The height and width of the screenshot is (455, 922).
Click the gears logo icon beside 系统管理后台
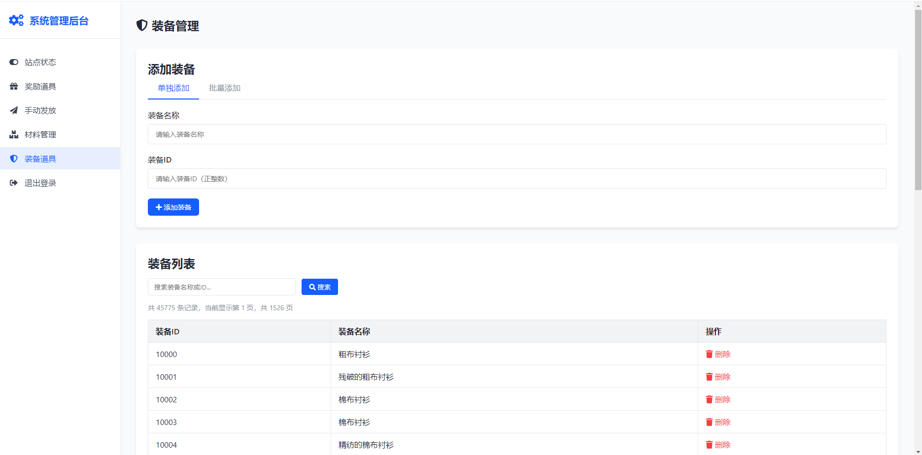[x=16, y=20]
